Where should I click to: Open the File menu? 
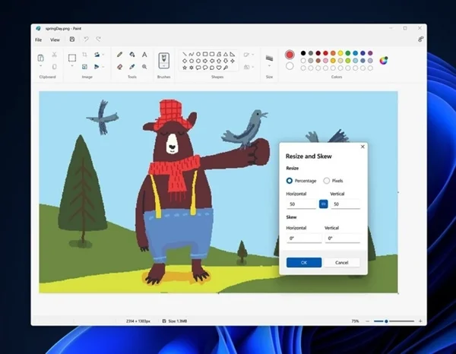[x=39, y=40]
